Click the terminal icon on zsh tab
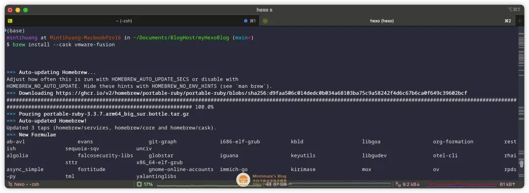Viewport: 529px width, 193px height. pyautogui.click(x=10, y=21)
